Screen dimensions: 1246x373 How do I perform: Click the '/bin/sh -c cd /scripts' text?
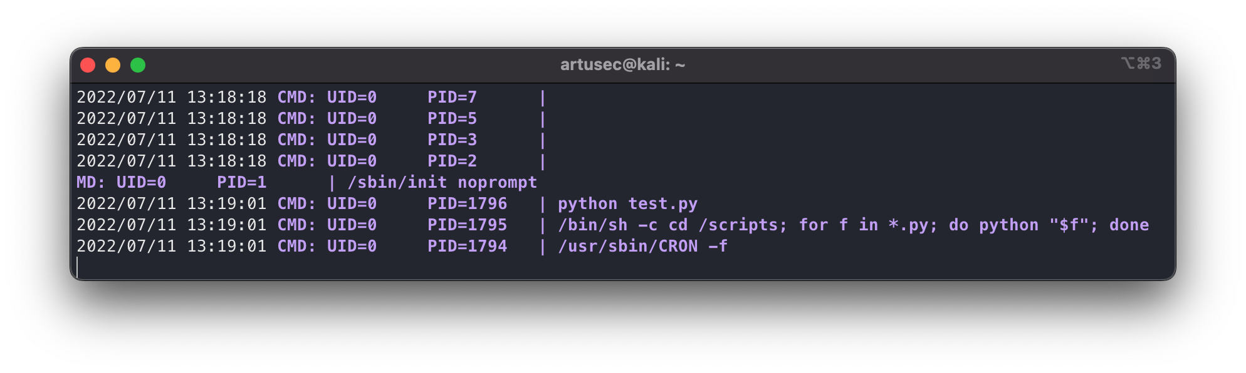672,225
